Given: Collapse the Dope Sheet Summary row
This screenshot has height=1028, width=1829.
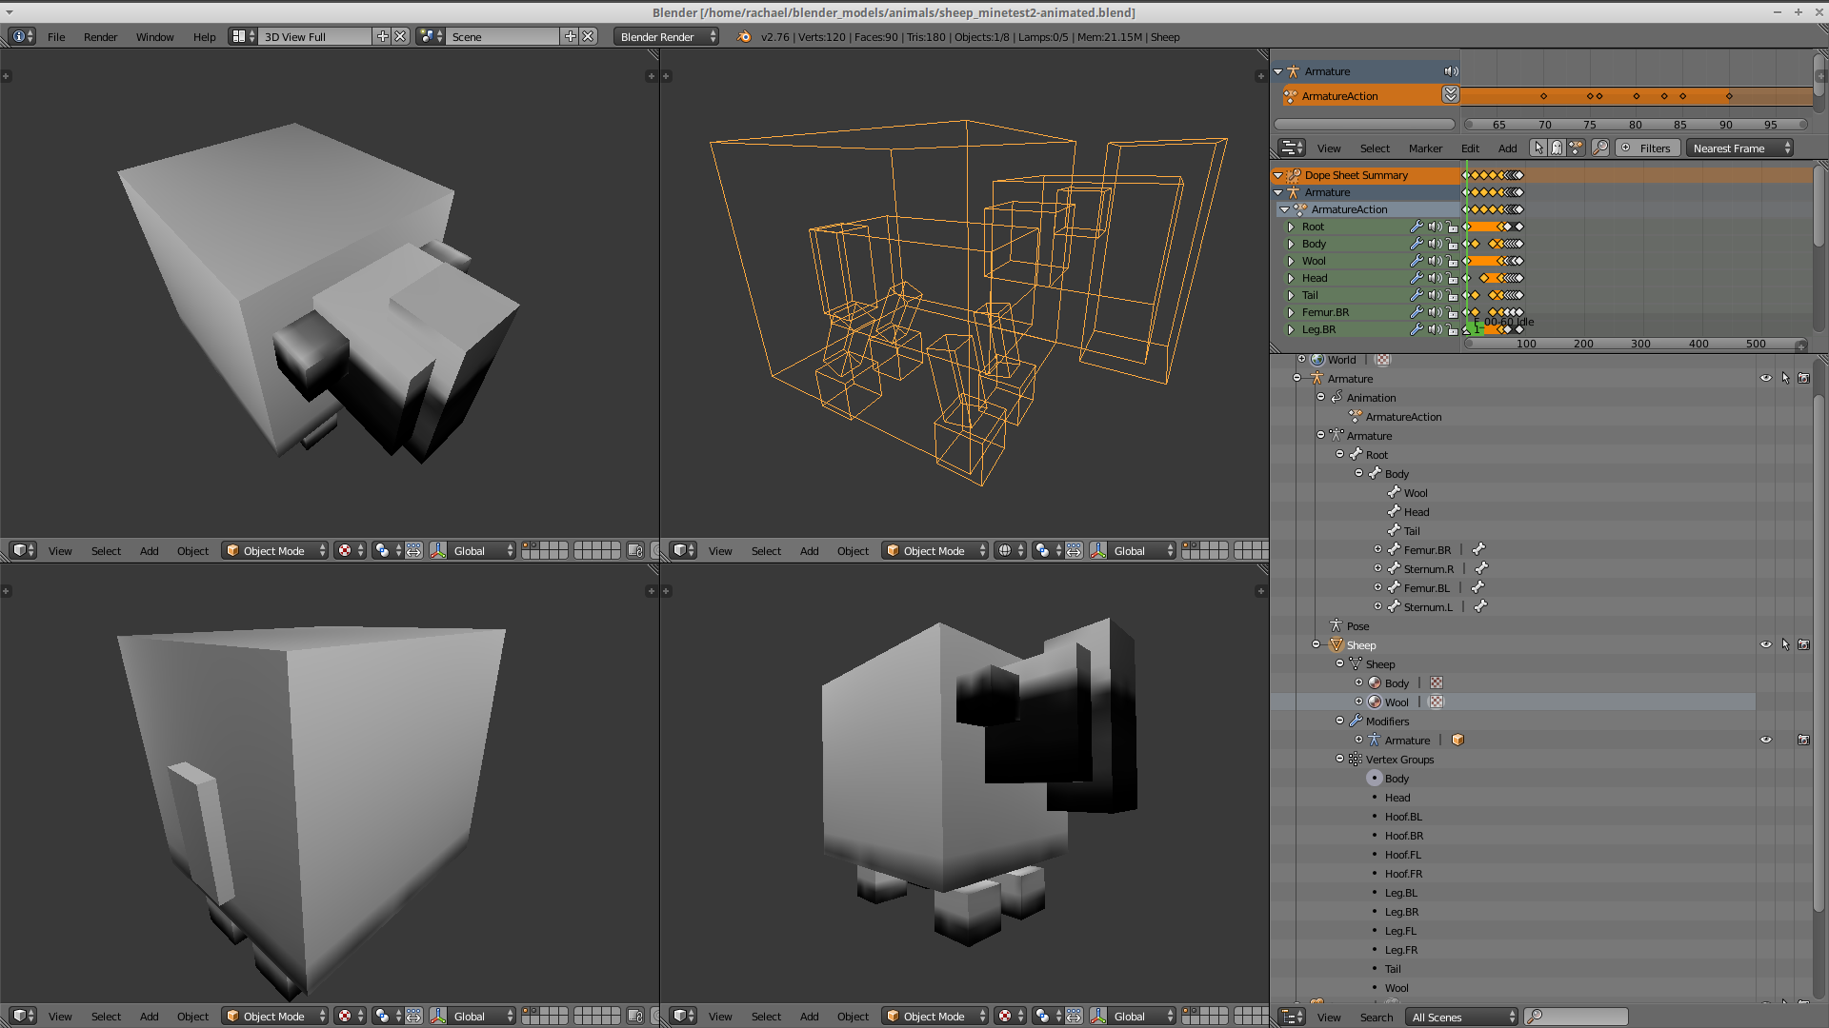Looking at the screenshot, I should pyautogui.click(x=1278, y=175).
